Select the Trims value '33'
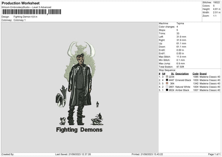The width and height of the screenshot is (222, 157). 178,33
